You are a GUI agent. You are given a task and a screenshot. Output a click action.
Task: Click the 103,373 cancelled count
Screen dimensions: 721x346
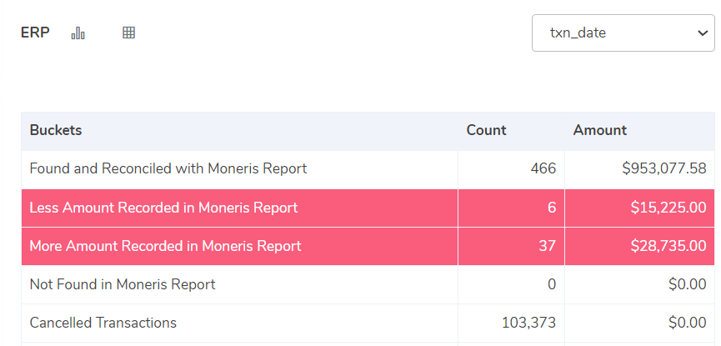click(528, 323)
